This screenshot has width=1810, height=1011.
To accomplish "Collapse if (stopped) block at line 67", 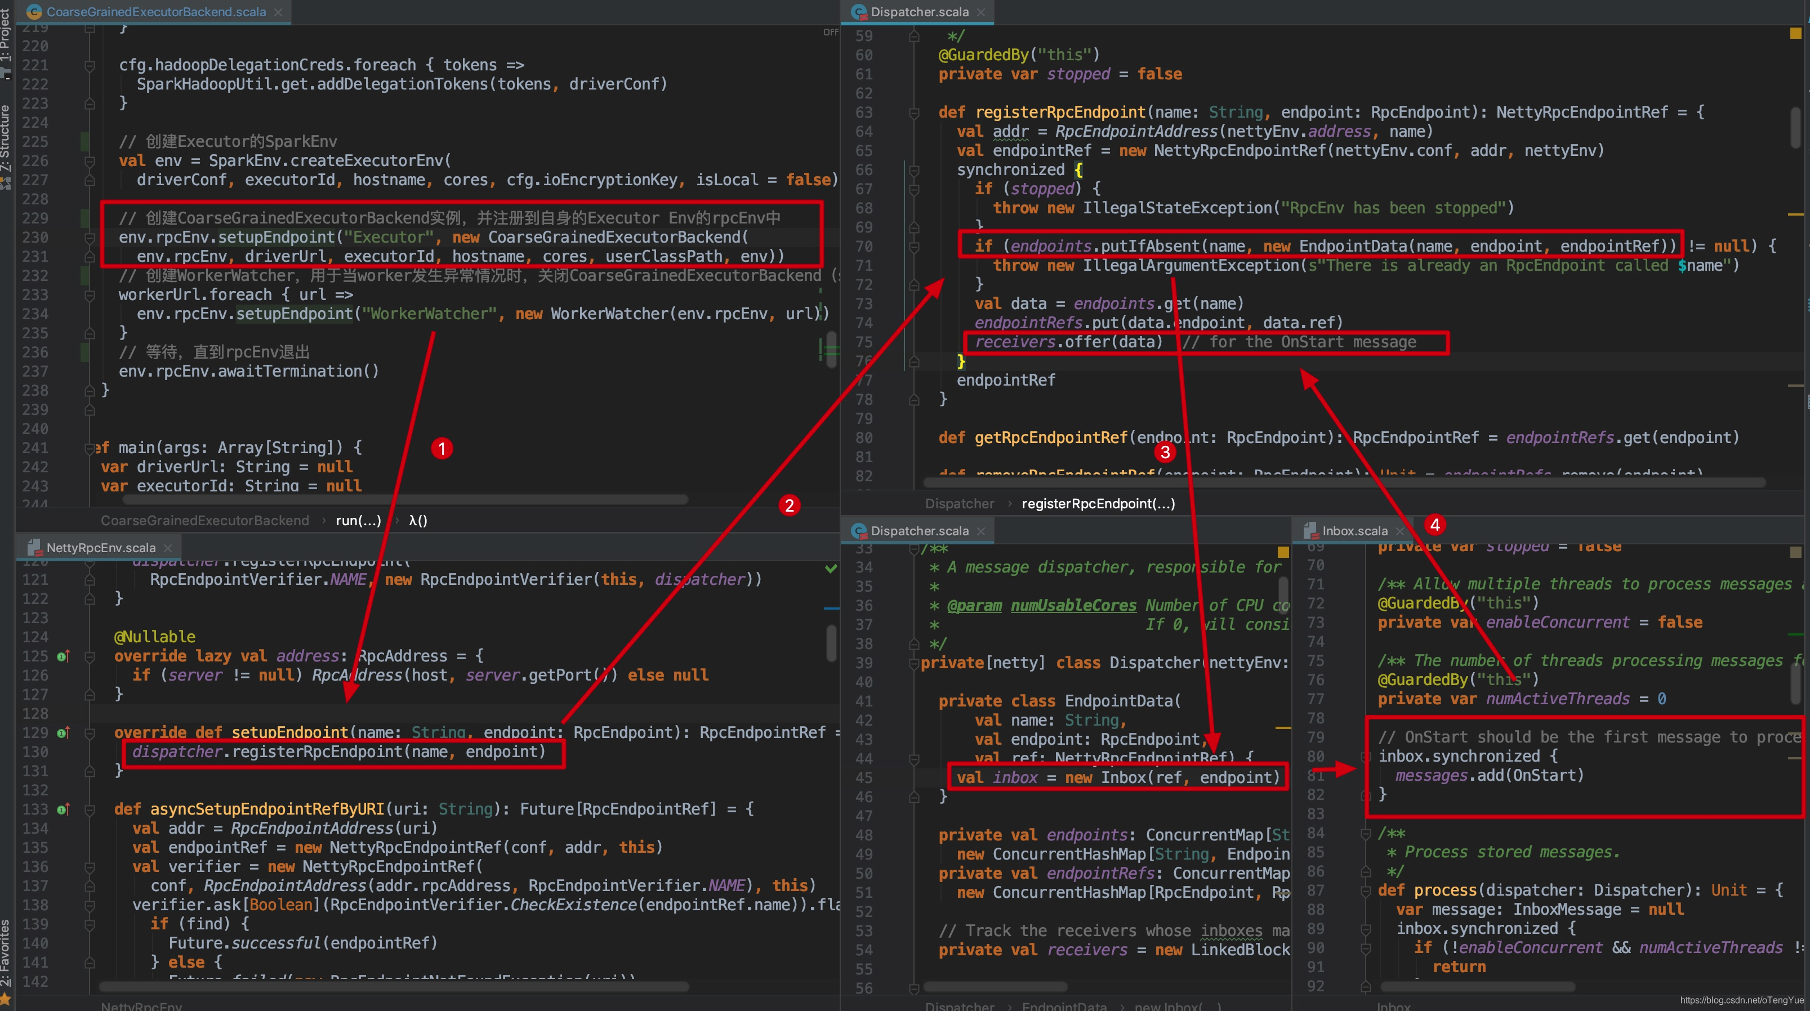I will (913, 189).
